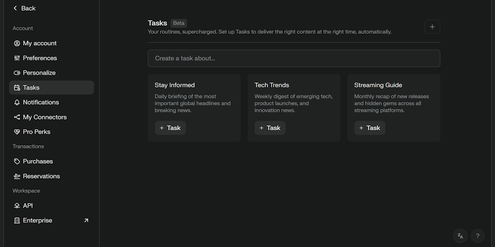Click the plus button beside Tasks header
This screenshot has height=247, width=495.
pyautogui.click(x=432, y=27)
